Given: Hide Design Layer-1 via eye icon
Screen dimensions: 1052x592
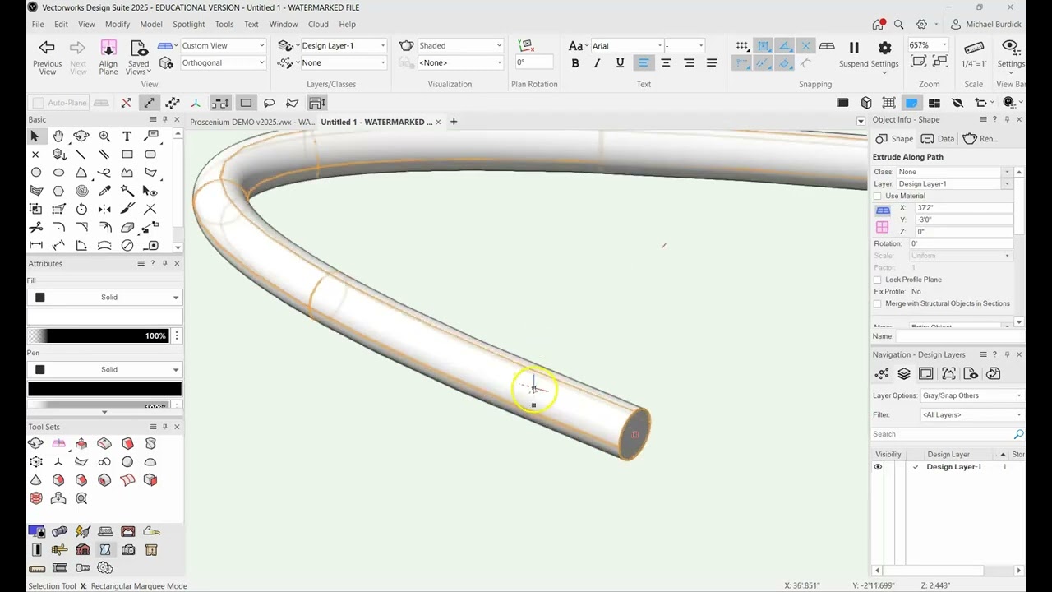Looking at the screenshot, I should click(x=878, y=467).
